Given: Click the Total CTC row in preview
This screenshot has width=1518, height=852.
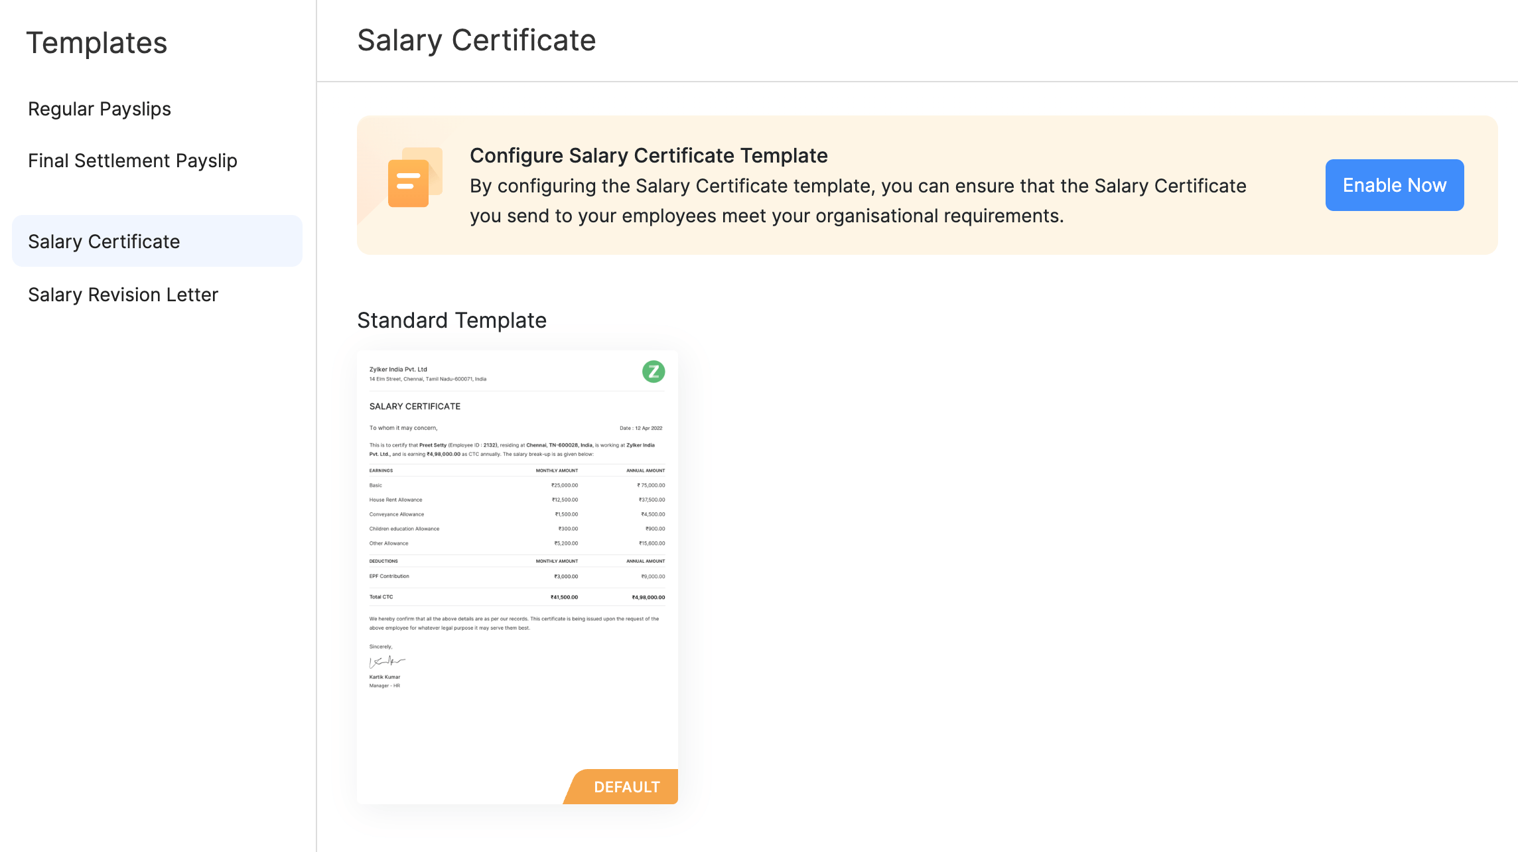Looking at the screenshot, I should tap(517, 597).
